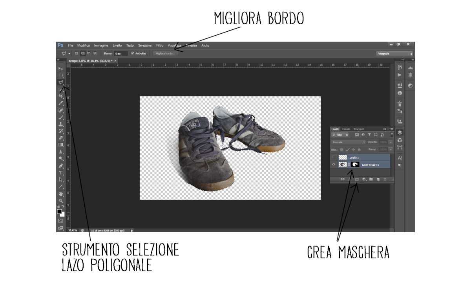Image resolution: width=471 pixels, height=284 pixels.
Task: Change the screen mode icon
Action: pos(60,228)
